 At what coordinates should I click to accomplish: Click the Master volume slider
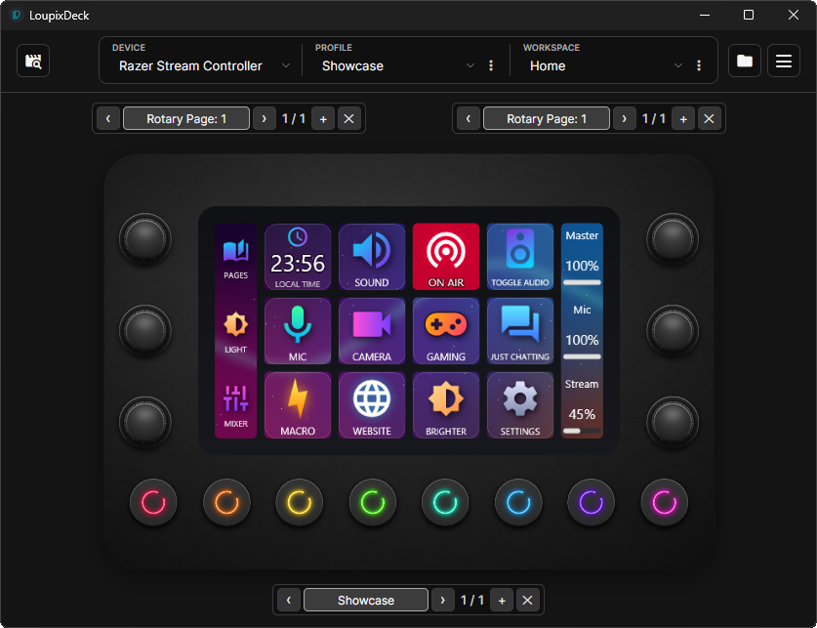tap(582, 282)
